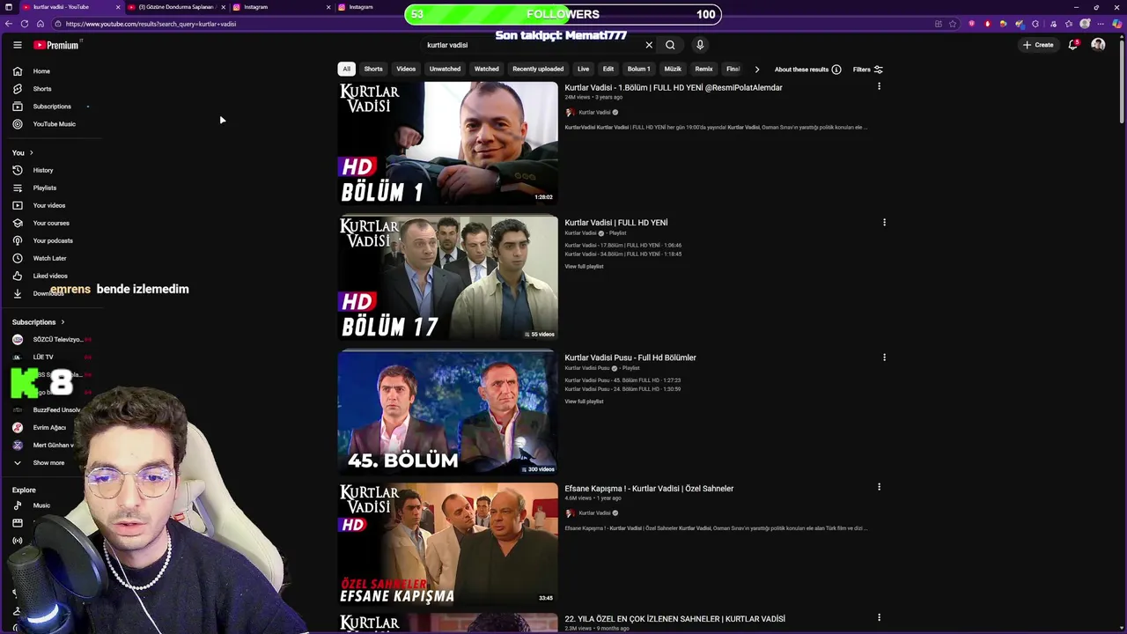This screenshot has width=1127, height=634.
Task: Select the Bolum 1 filter chip
Action: (x=638, y=69)
